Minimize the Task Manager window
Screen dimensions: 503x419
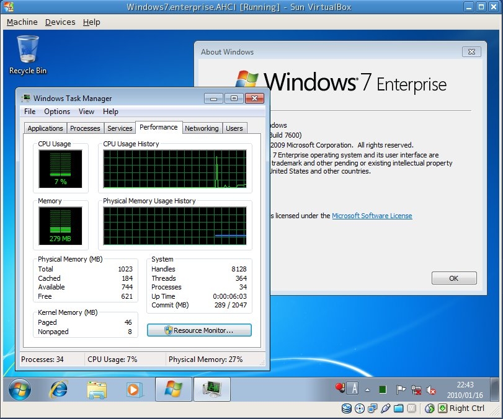[213, 99]
